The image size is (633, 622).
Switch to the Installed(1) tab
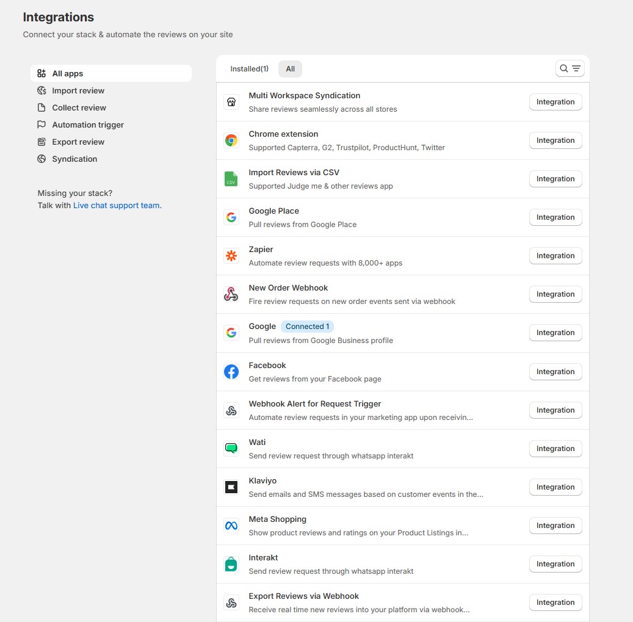(248, 68)
